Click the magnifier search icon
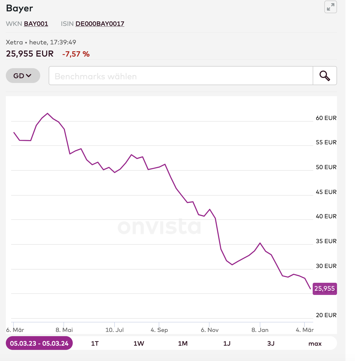 coord(325,76)
